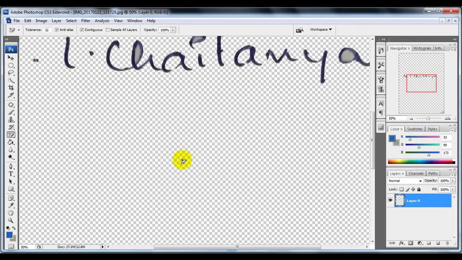Select the Blur tool
Image resolution: width=462 pixels, height=260 pixels.
[11, 149]
